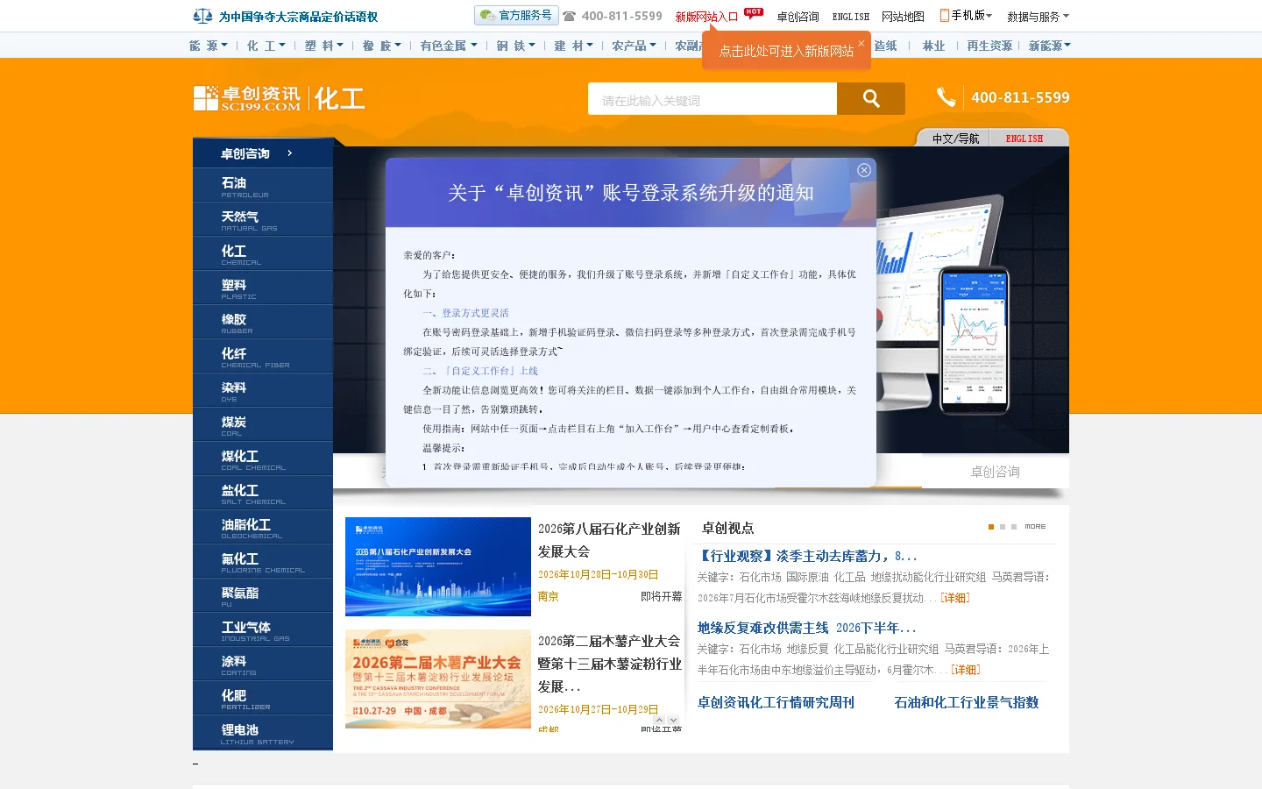1262x789 pixels.
Task: Open 盐化工 Salt Chemical in sidebar
Action: (x=263, y=493)
